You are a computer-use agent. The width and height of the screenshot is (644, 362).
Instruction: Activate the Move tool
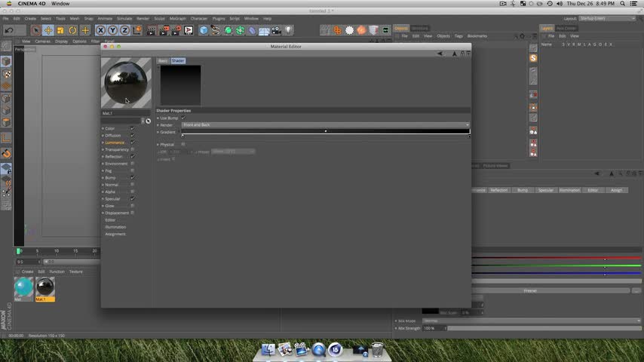coord(48,30)
